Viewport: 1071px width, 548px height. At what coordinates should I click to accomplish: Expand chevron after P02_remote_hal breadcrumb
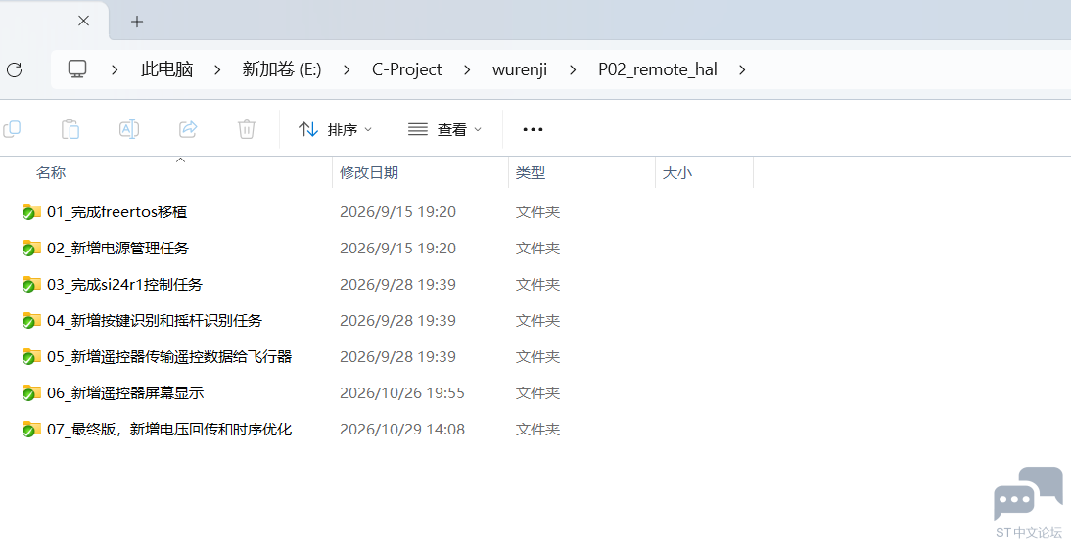pos(742,69)
